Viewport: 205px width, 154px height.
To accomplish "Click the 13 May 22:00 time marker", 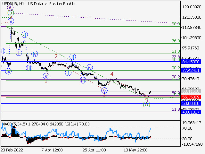I will 135,150.
